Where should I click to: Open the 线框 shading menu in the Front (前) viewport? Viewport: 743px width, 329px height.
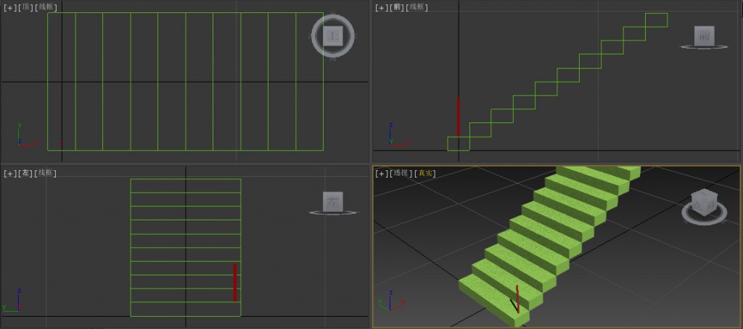(417, 7)
